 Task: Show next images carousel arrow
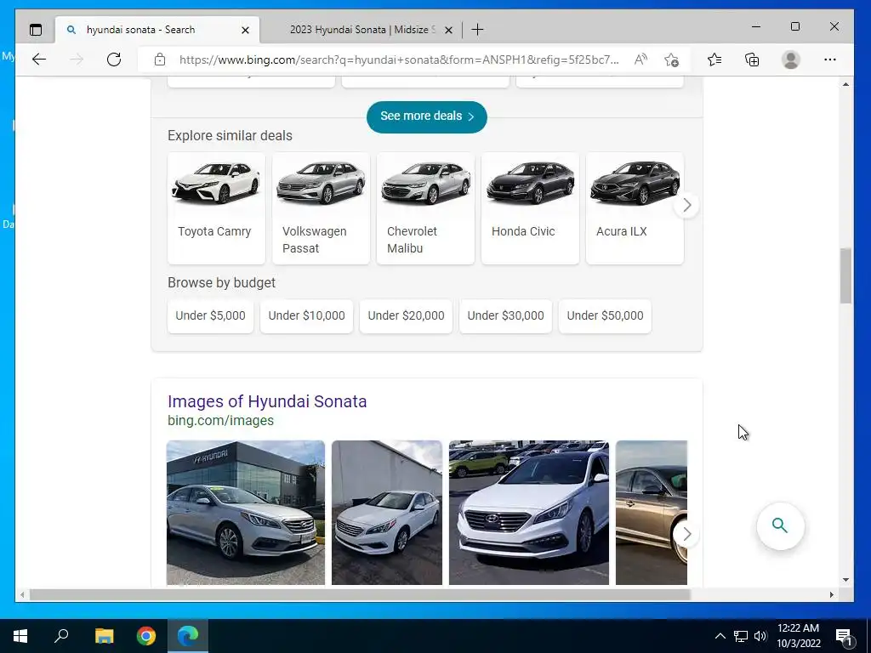(x=686, y=534)
